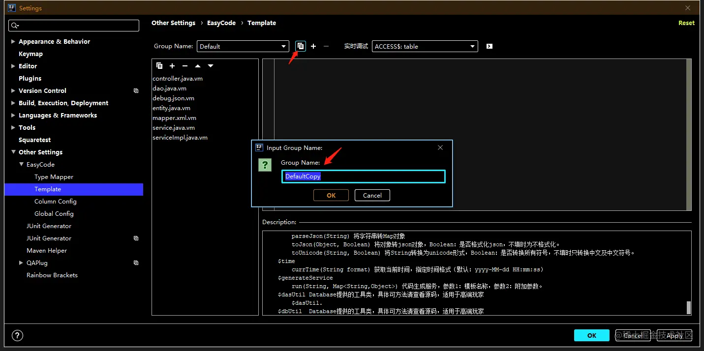
Task: Select mapper.xml.vm template
Action: click(x=174, y=118)
